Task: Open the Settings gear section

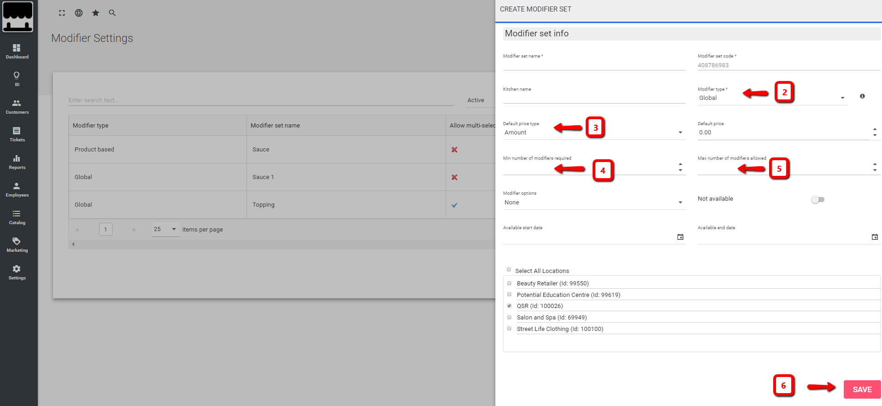Action: click(17, 273)
